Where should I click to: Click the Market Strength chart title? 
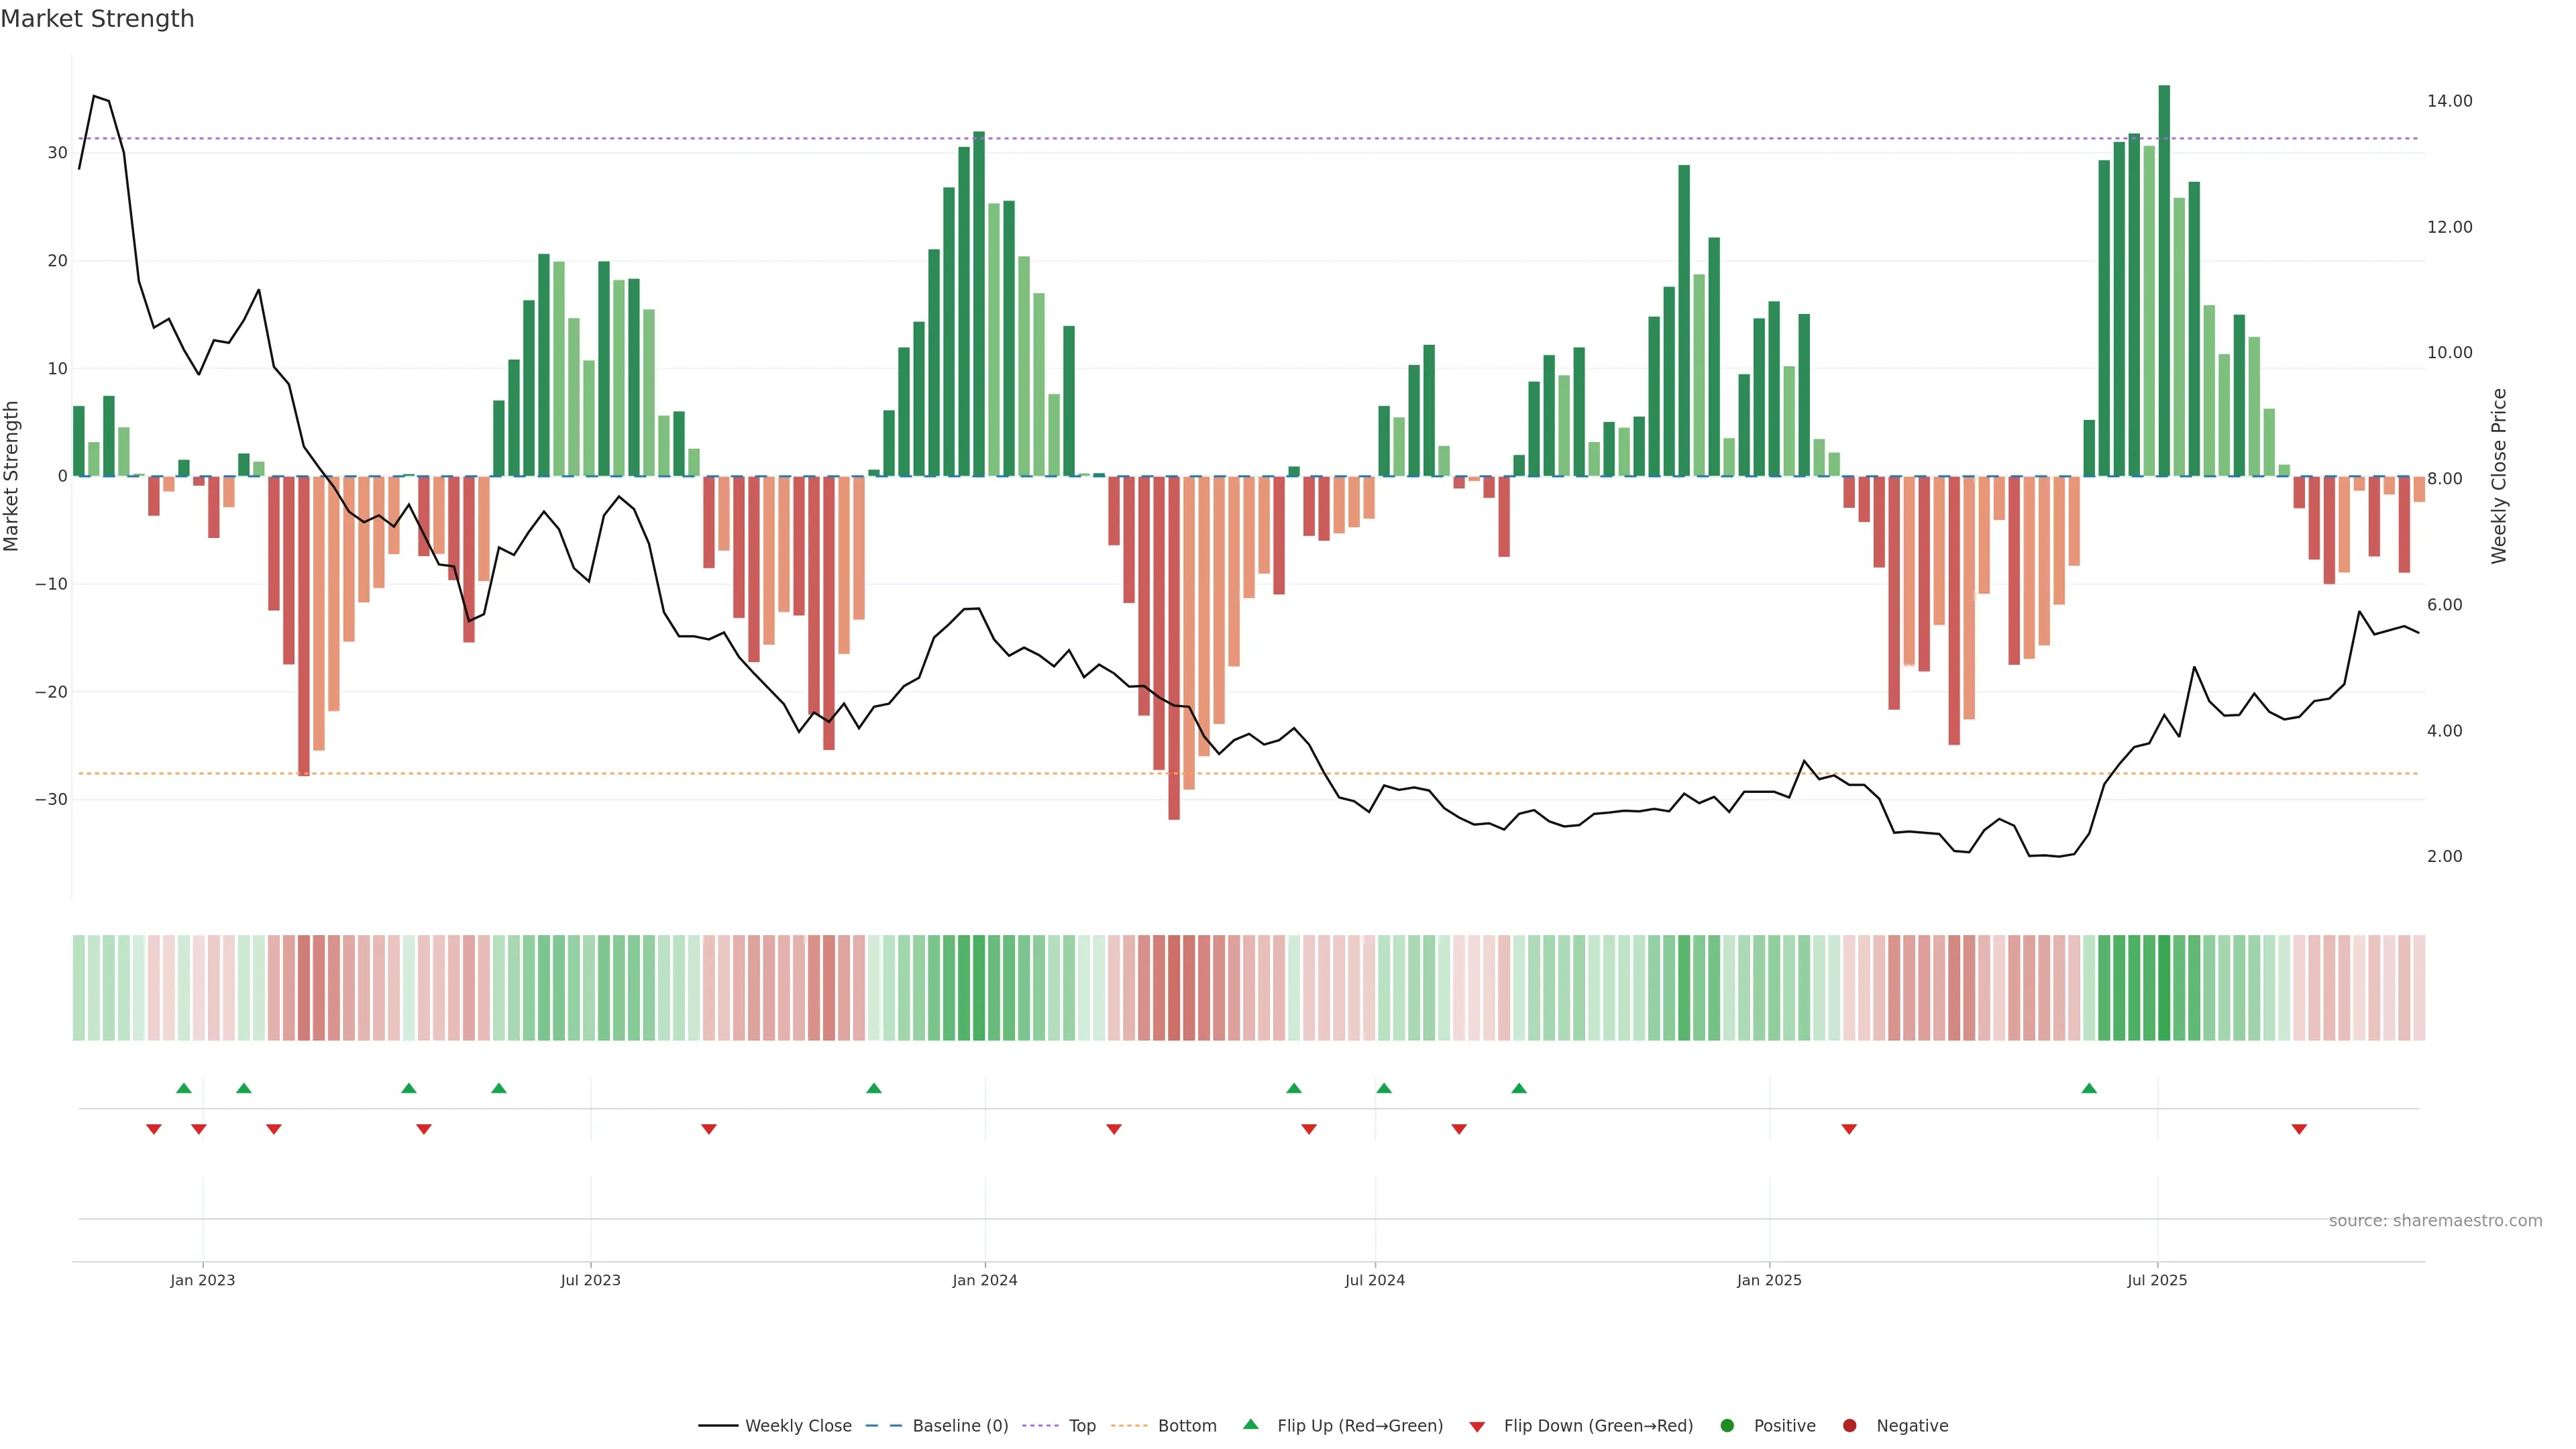point(97,19)
